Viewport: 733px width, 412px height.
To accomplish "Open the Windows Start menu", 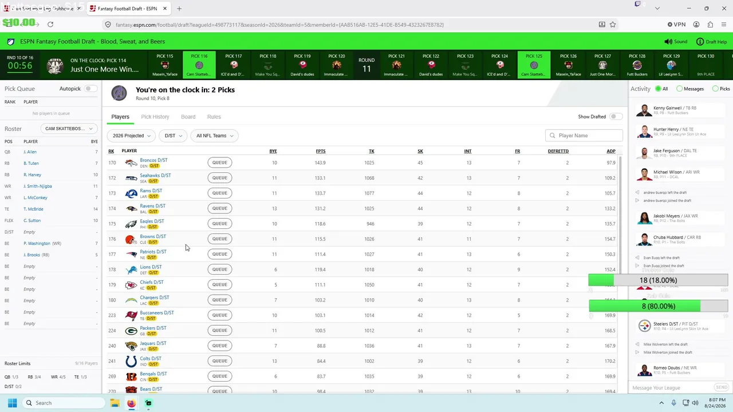I will pos(12,403).
